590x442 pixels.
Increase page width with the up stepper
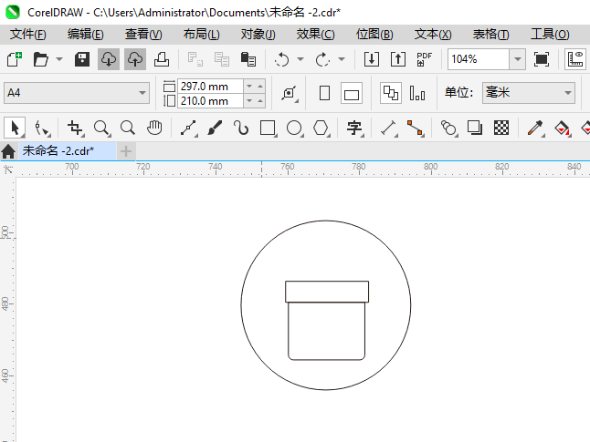coord(260,87)
